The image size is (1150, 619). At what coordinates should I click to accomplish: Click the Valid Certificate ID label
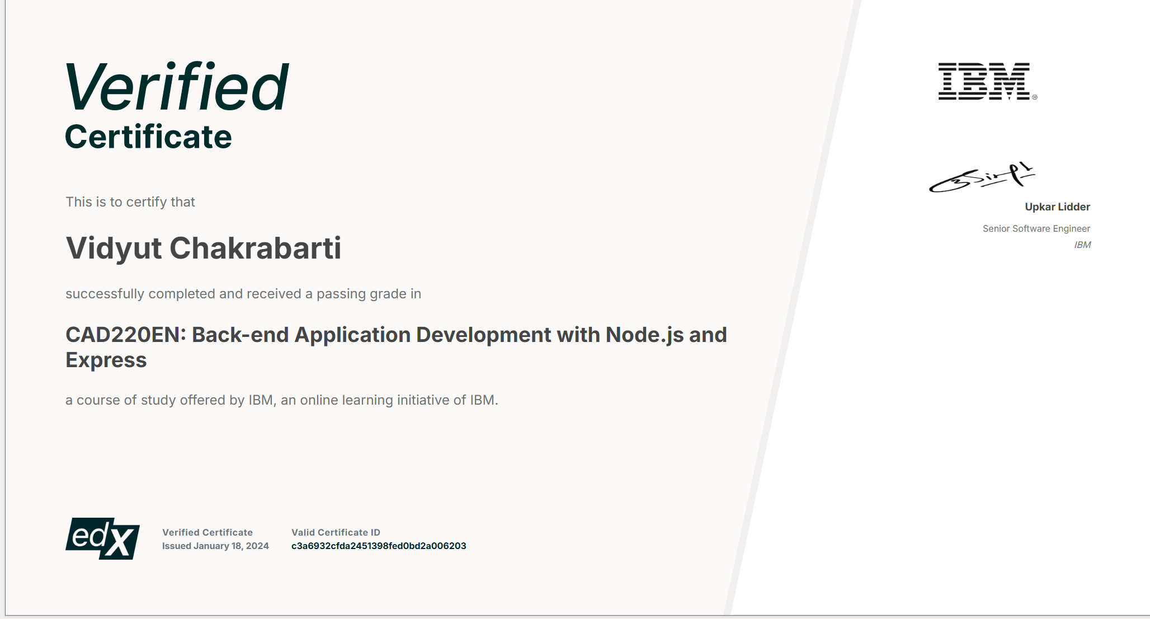[336, 532]
